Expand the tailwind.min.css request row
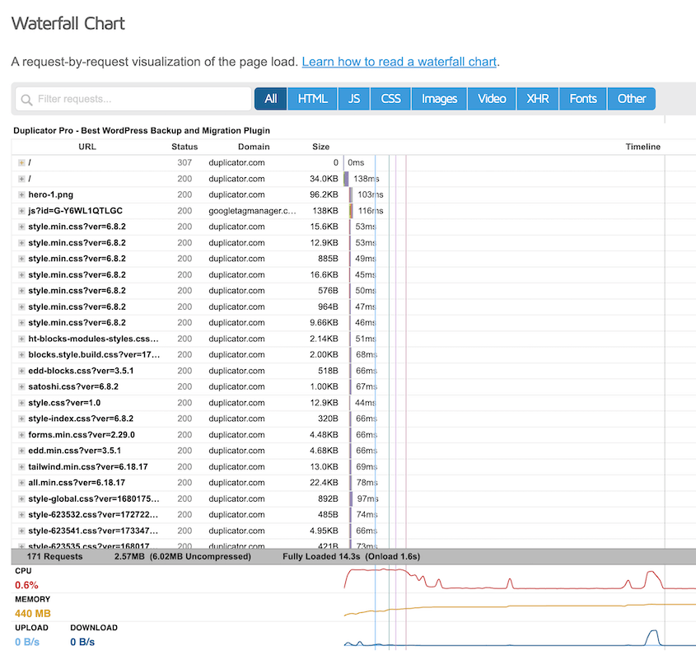 21,466
